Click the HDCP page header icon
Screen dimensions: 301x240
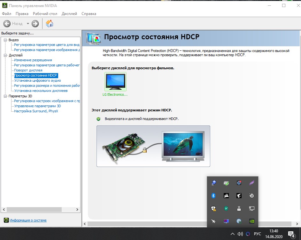click(x=94, y=39)
